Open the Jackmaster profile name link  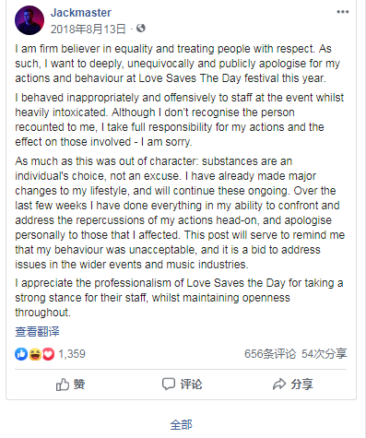coord(81,13)
